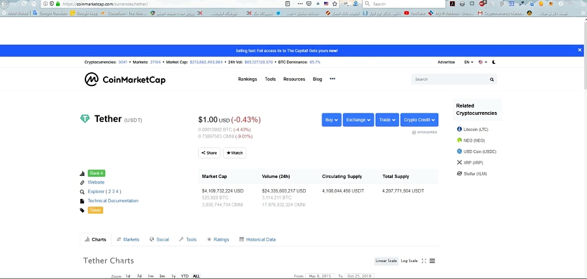Go to the Blog page
Image resolution: width=587 pixels, height=279 pixels.
[x=317, y=80]
